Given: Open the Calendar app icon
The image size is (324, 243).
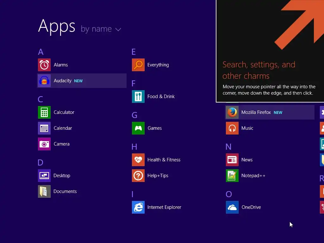Looking at the screenshot, I should tap(44, 128).
